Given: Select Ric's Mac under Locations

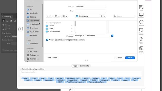Looking at the screenshot, I should point(33,51).
